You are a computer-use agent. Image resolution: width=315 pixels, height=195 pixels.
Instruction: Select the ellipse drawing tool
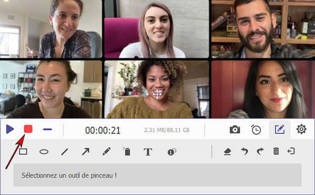[44, 151]
